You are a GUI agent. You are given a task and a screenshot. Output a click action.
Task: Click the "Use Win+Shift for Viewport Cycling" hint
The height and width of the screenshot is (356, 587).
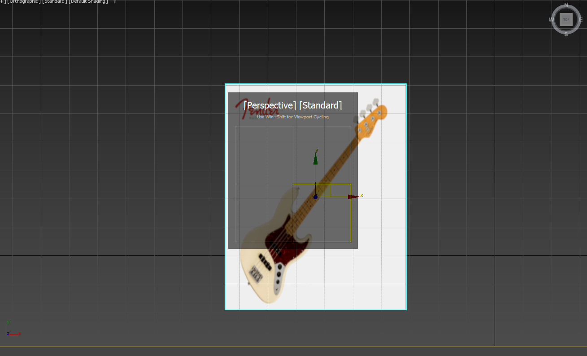(x=293, y=117)
